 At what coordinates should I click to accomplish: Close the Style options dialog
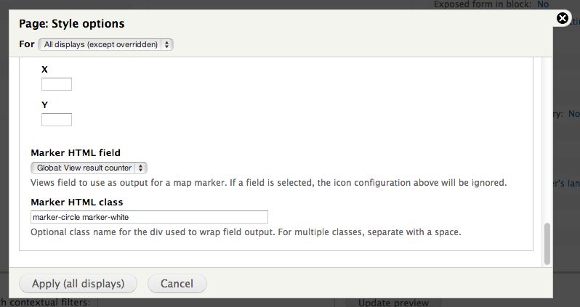click(x=563, y=18)
